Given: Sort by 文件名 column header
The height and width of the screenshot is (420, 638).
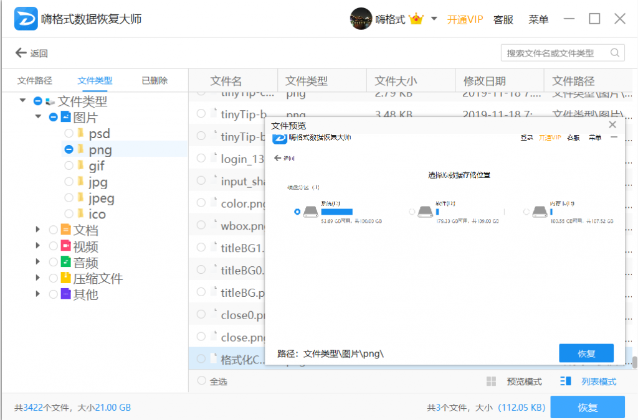Looking at the screenshot, I should 233,80.
